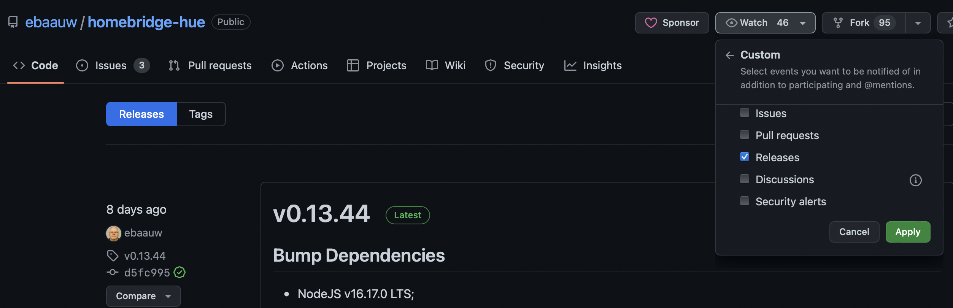Switch to the Tags tab
The width and height of the screenshot is (953, 308).
coord(201,114)
